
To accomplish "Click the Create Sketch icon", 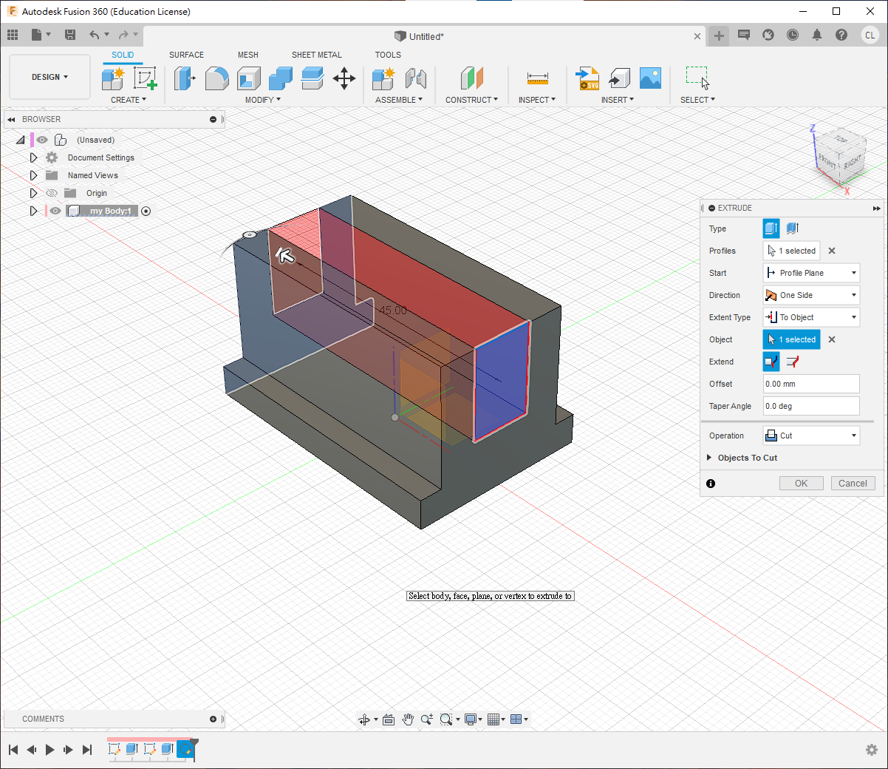I will [x=145, y=78].
